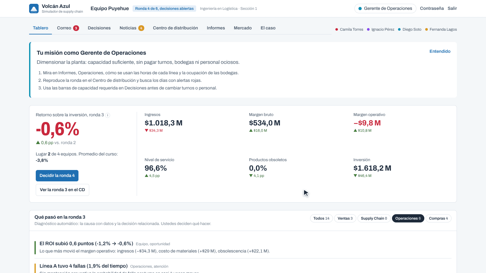486x273 pixels.
Task: Click the red down arrow beside $34,3 M
Action: pos(146,130)
